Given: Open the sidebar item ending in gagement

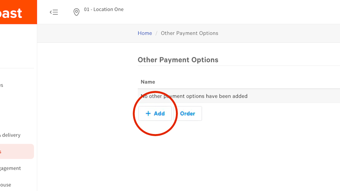Looking at the screenshot, I should tap(10, 168).
